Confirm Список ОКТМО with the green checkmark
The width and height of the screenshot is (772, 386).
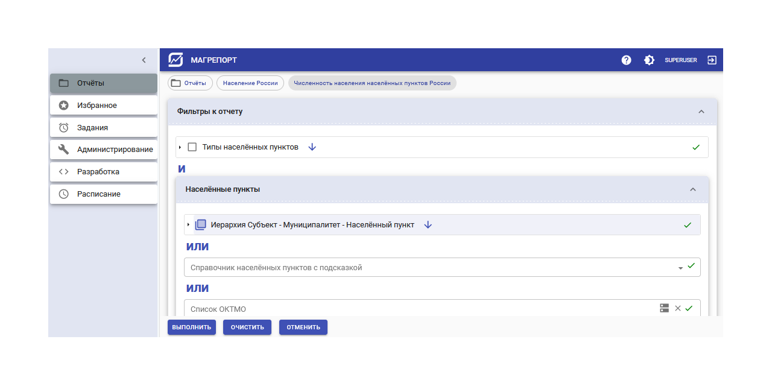(690, 308)
